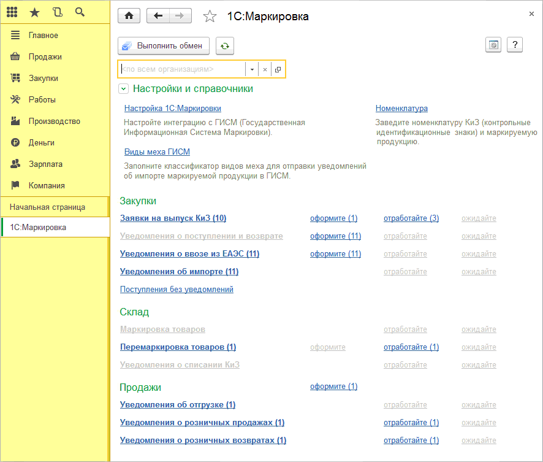
Task: Open Продажи section in sidebar
Action: [55, 57]
